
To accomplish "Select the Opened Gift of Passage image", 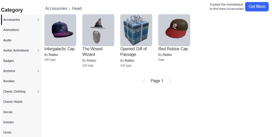I will click(x=136, y=30).
